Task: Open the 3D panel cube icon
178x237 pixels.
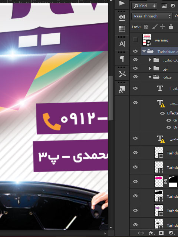Action: 122,18
